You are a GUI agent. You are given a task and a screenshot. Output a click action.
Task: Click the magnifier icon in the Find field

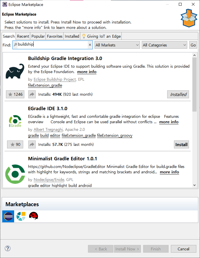(16, 44)
